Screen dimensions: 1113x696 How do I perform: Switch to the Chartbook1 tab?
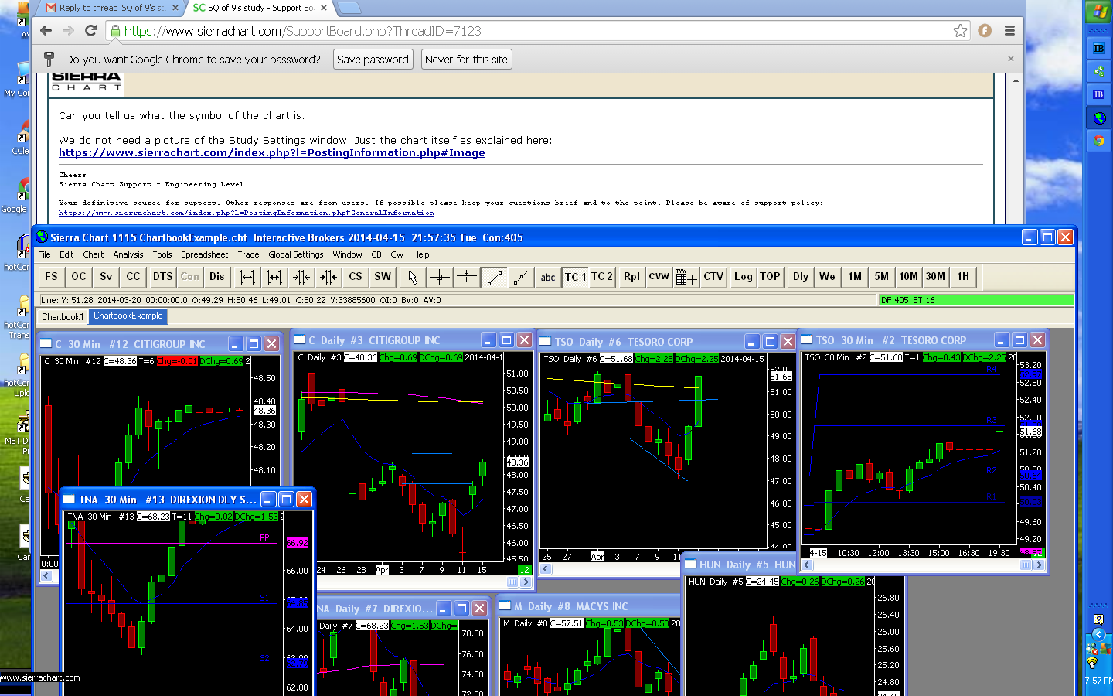point(63,317)
